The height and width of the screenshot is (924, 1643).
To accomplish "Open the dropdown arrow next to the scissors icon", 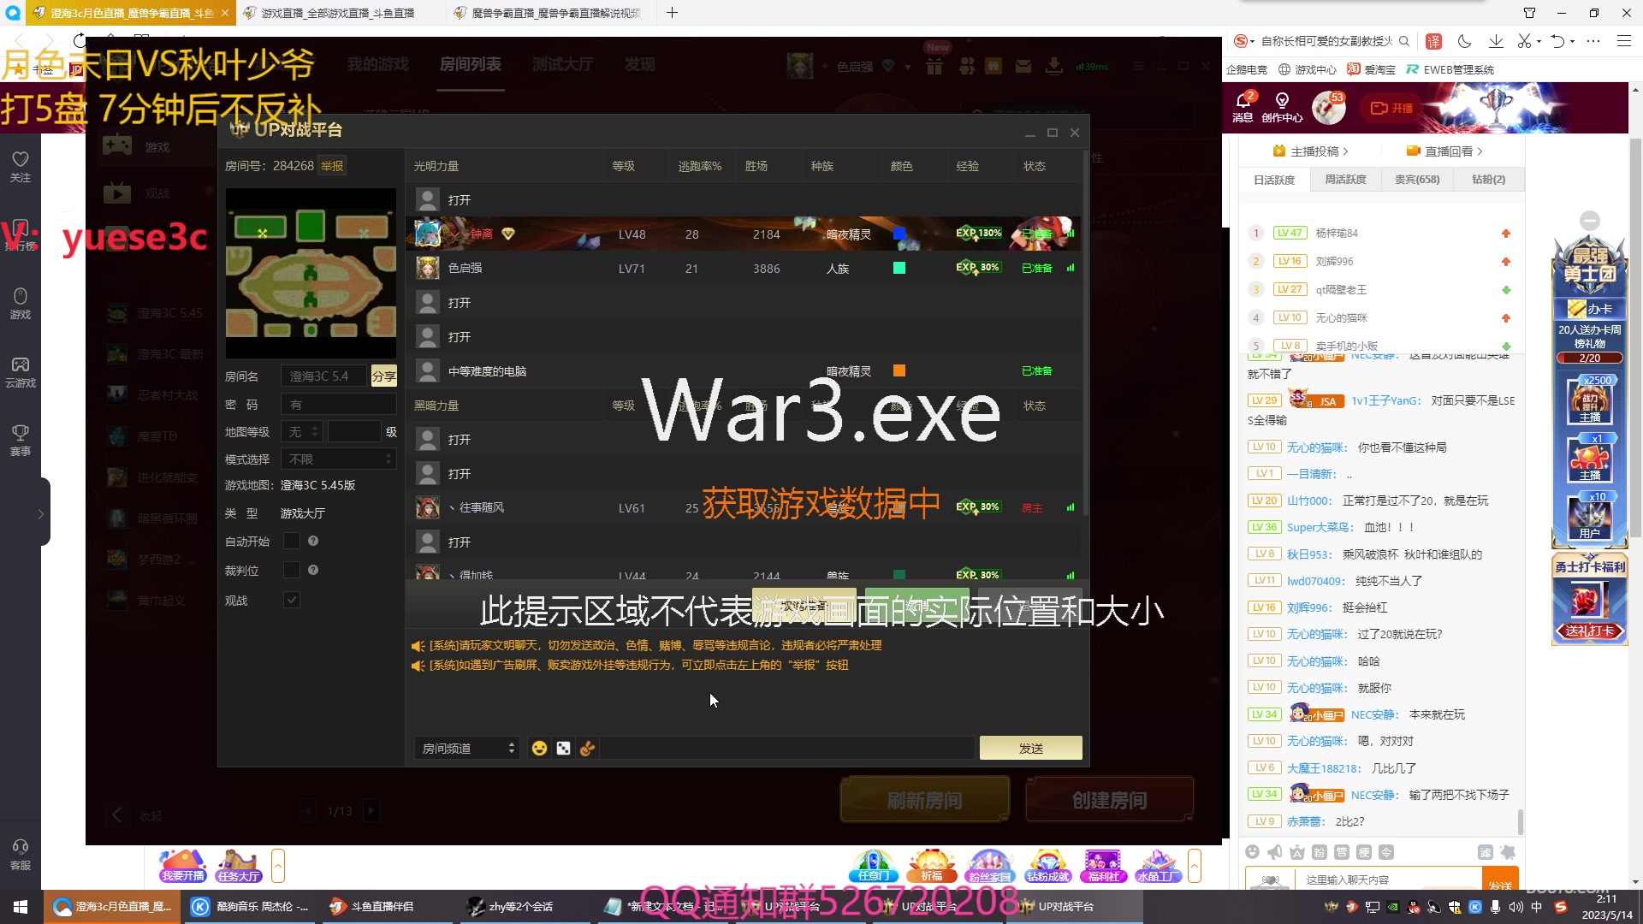I will [1539, 41].
